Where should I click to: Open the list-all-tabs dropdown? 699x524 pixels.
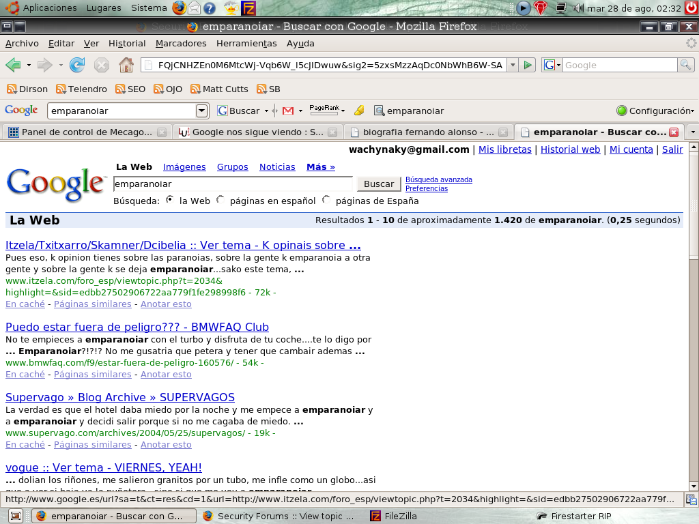tap(692, 132)
